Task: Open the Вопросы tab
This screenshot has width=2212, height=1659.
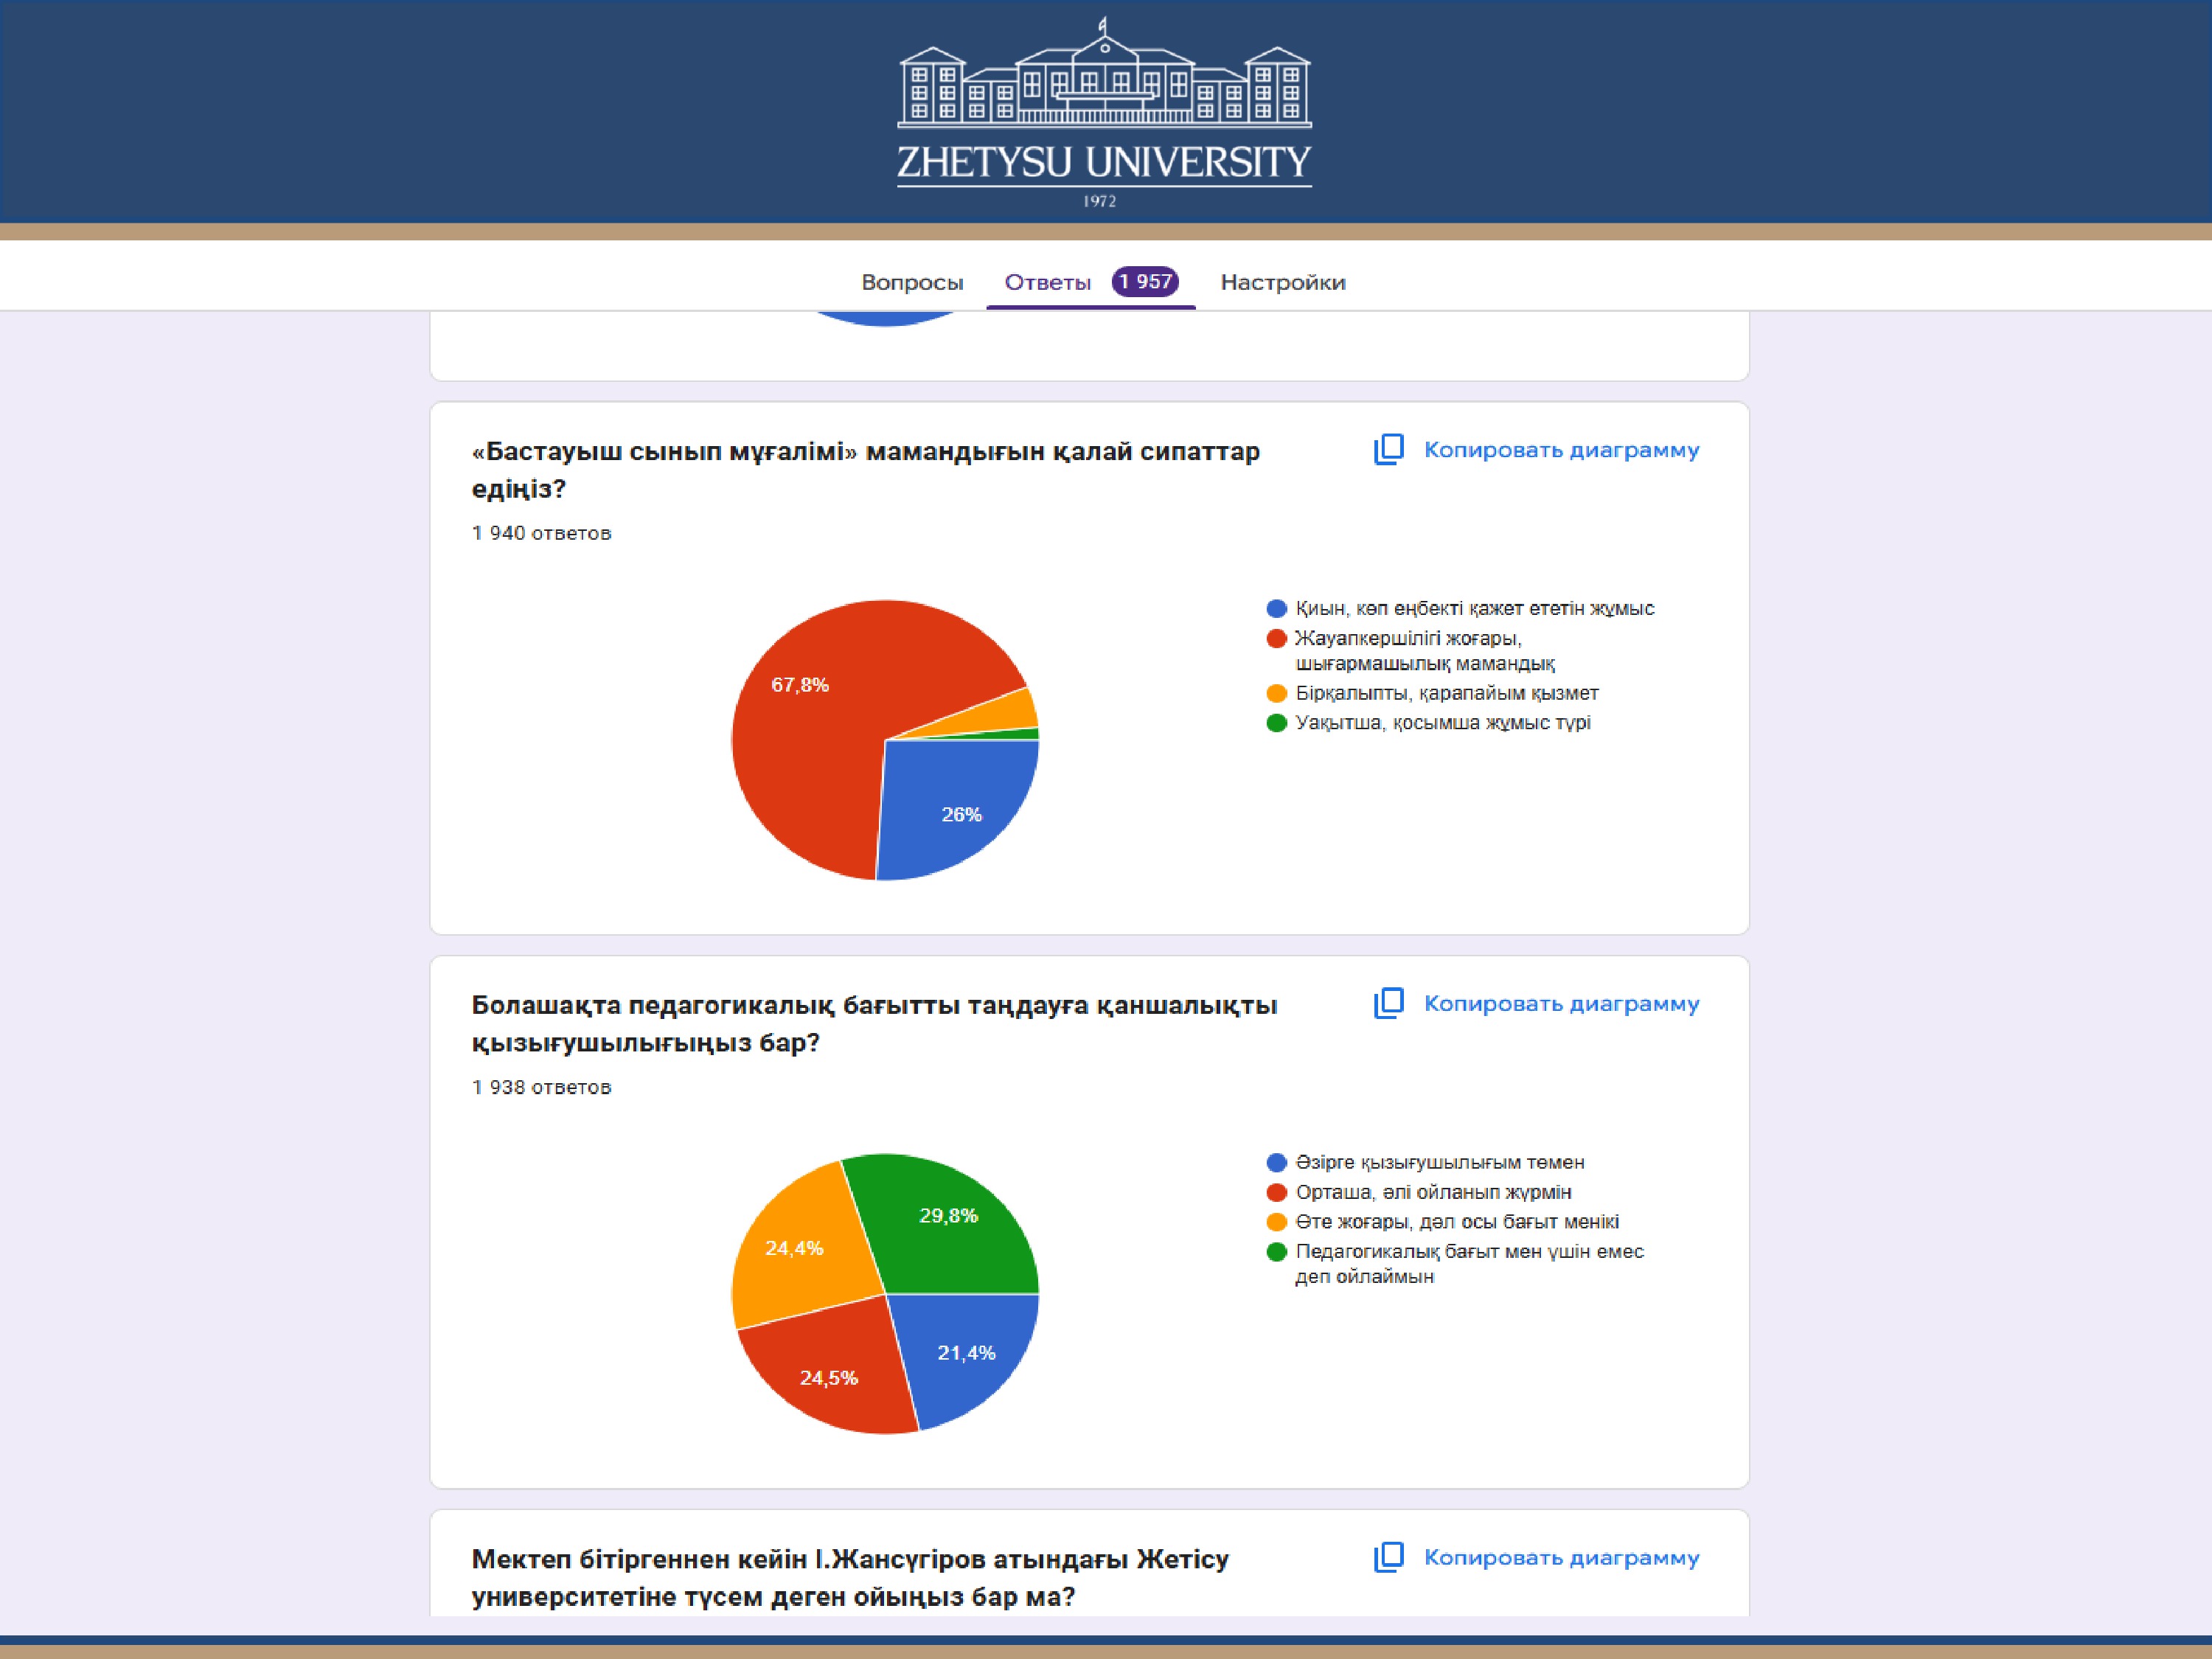Action: coord(912,283)
